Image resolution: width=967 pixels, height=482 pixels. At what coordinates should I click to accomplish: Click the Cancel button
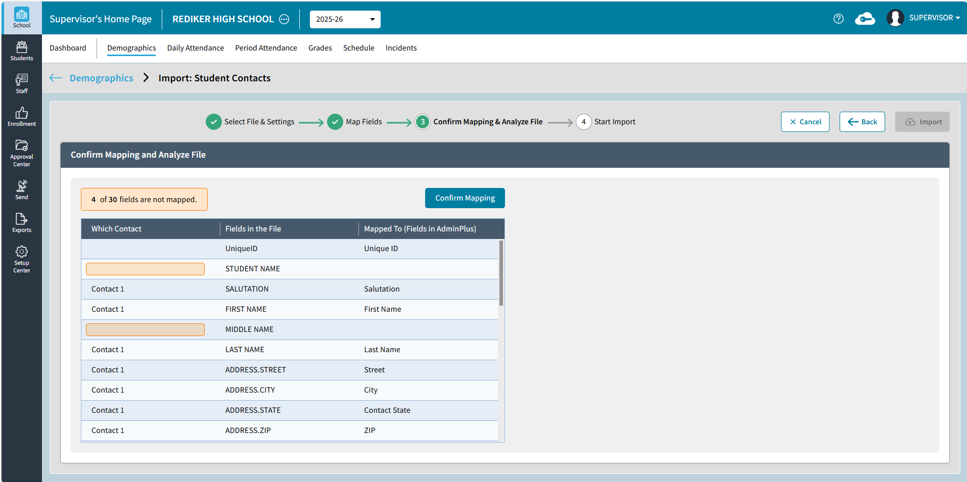805,122
